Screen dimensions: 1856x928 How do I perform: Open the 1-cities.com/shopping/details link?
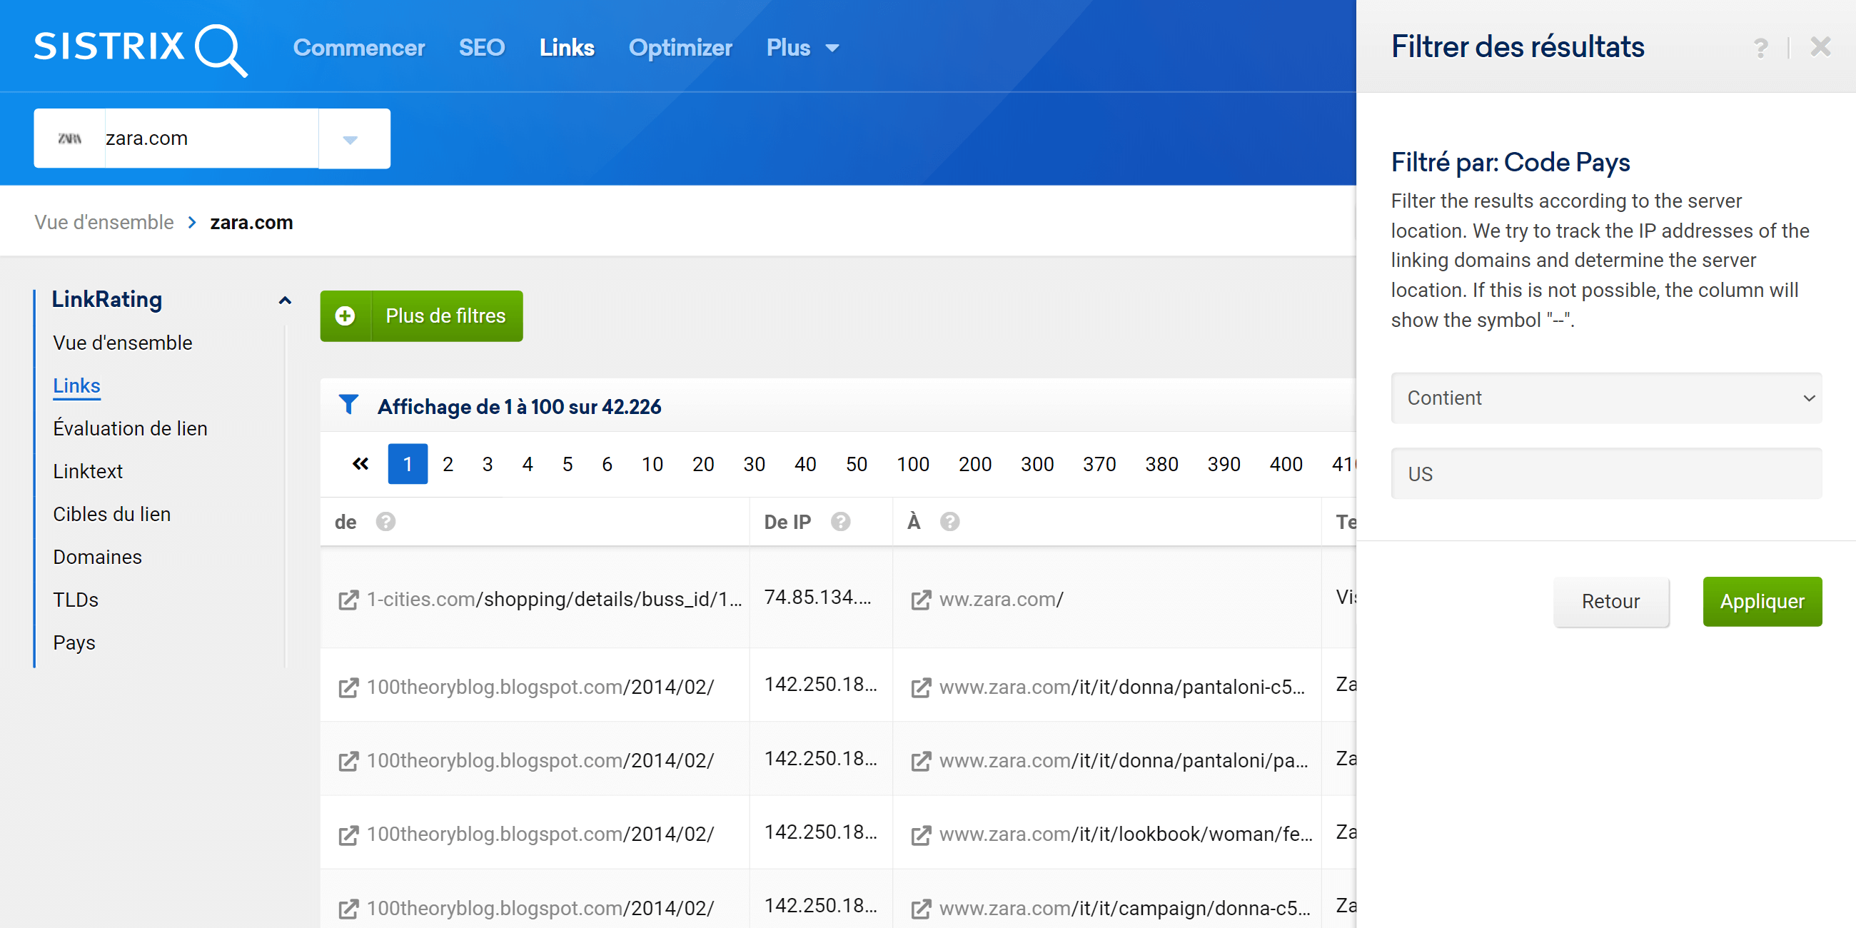click(x=554, y=600)
